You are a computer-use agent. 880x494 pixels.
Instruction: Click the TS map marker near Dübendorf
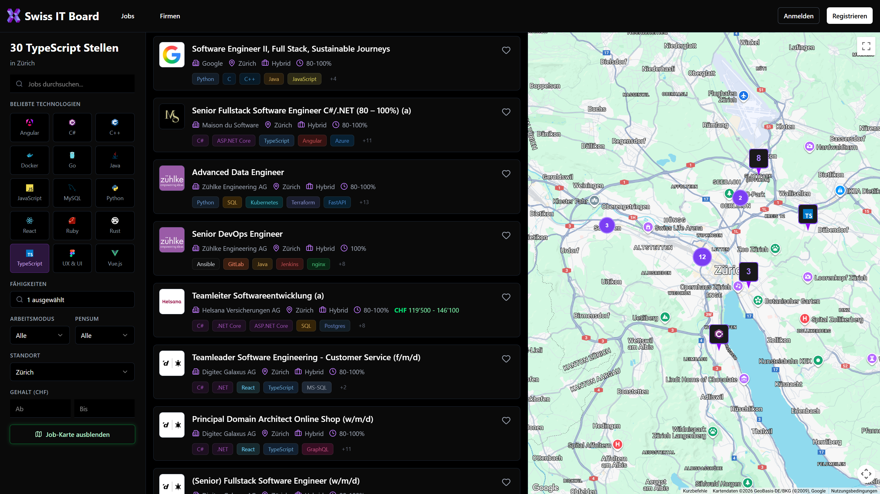click(x=808, y=214)
